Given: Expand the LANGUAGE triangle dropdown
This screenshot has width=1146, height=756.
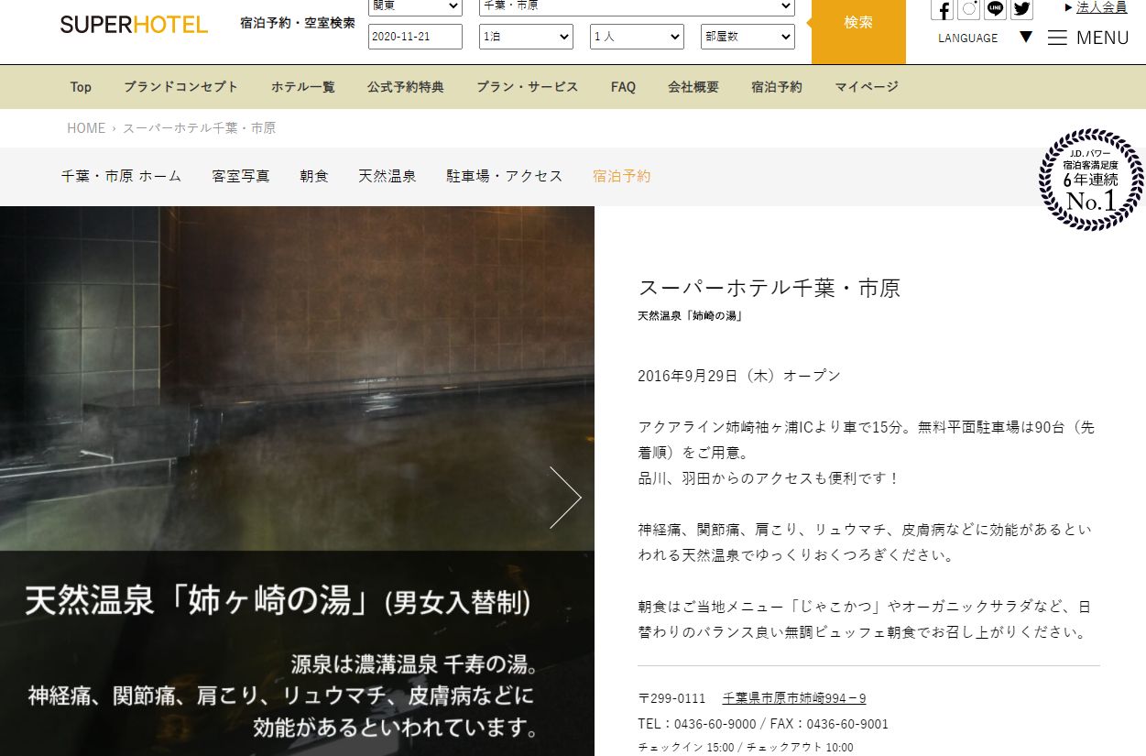Looking at the screenshot, I should 1026,37.
